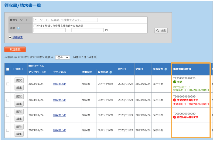Open 領収書.pdf link in the second row
Screen dimensions: 215x142
(x=59, y=100)
